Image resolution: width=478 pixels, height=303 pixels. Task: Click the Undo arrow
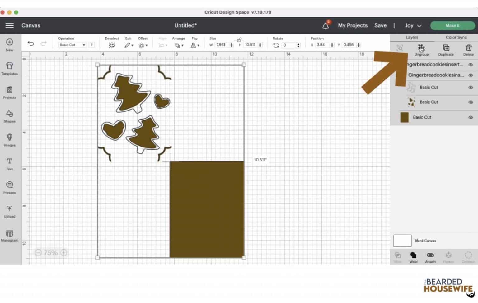(x=30, y=43)
